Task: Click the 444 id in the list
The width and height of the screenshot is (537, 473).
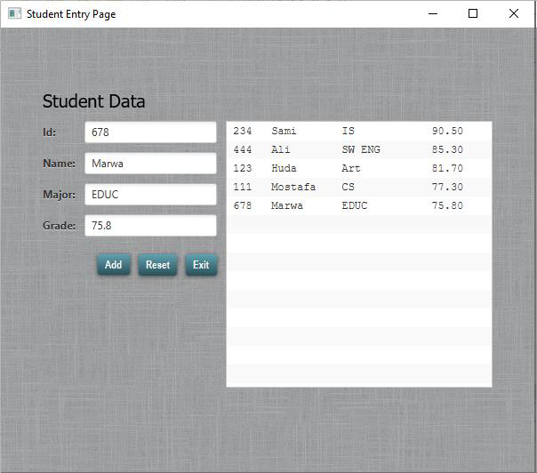Action: 243,149
